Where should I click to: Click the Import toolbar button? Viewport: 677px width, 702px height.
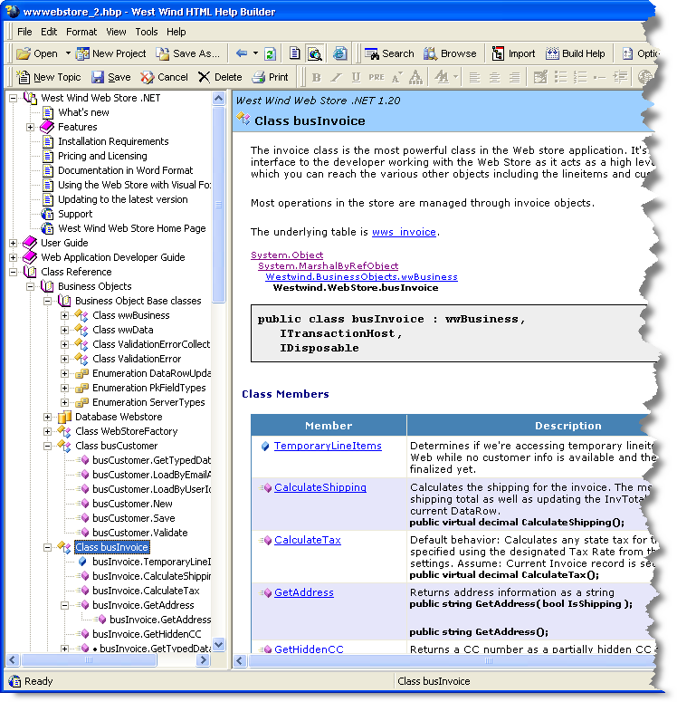[514, 53]
